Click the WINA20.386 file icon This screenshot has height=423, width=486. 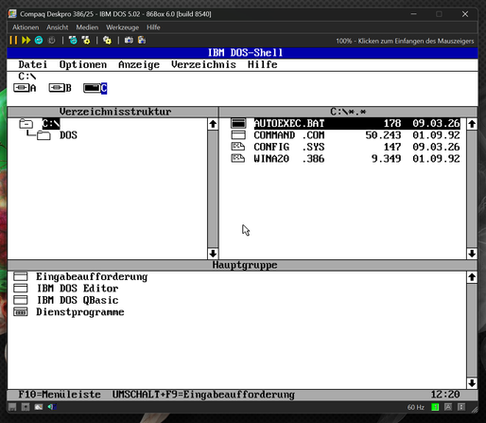pos(238,158)
